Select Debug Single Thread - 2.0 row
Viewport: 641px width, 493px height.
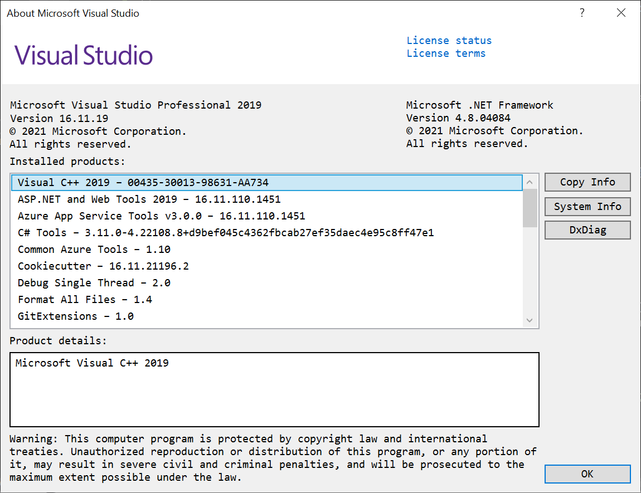267,283
